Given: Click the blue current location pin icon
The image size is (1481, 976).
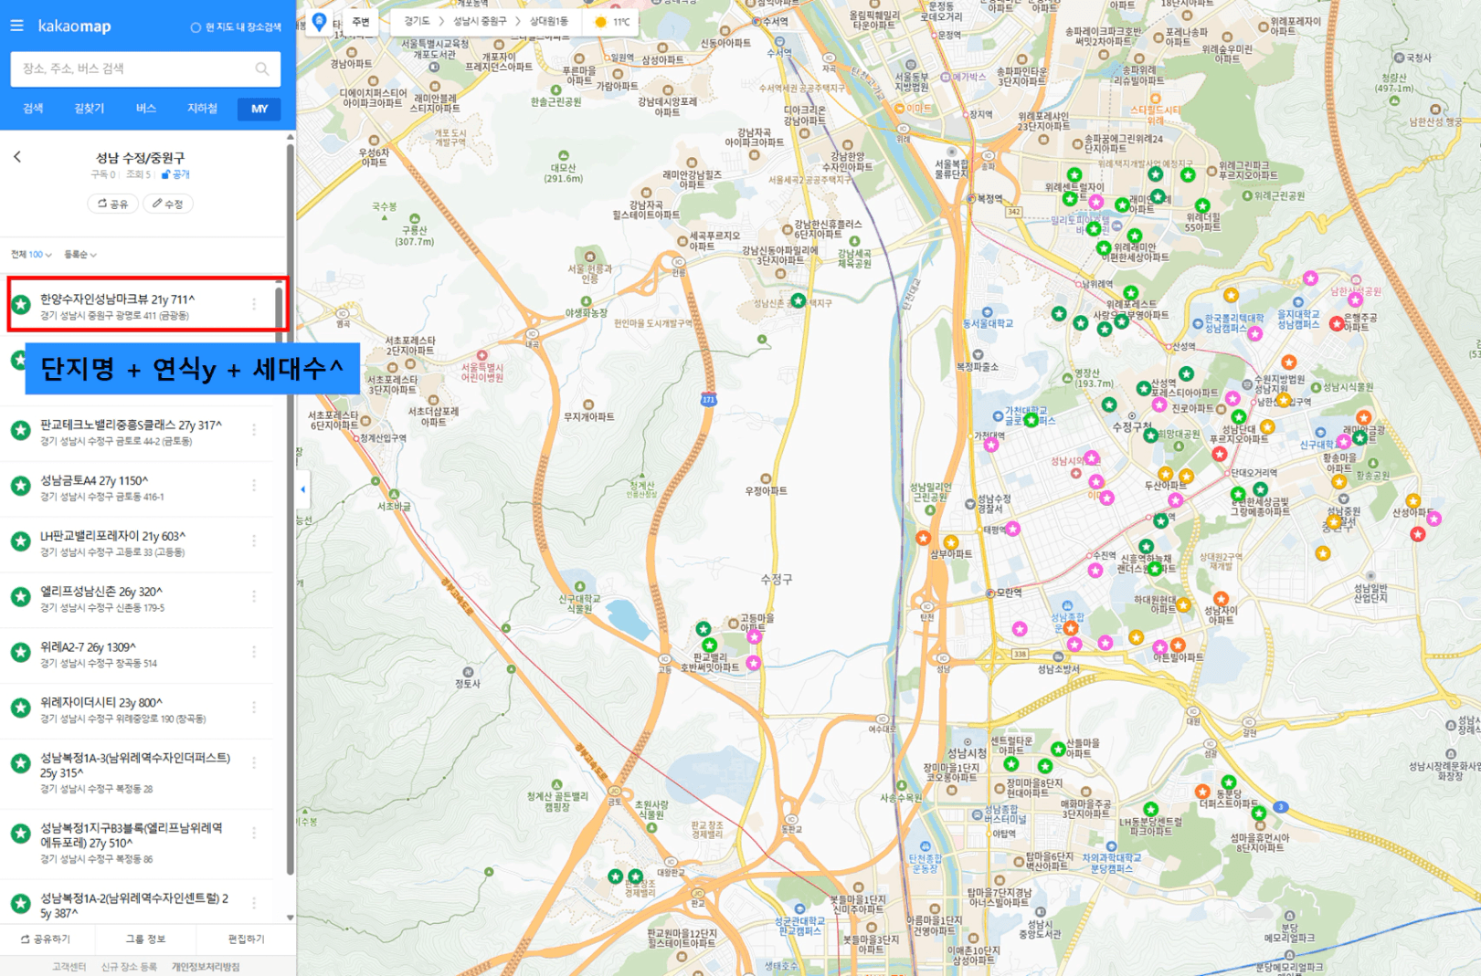Looking at the screenshot, I should pos(319,21).
